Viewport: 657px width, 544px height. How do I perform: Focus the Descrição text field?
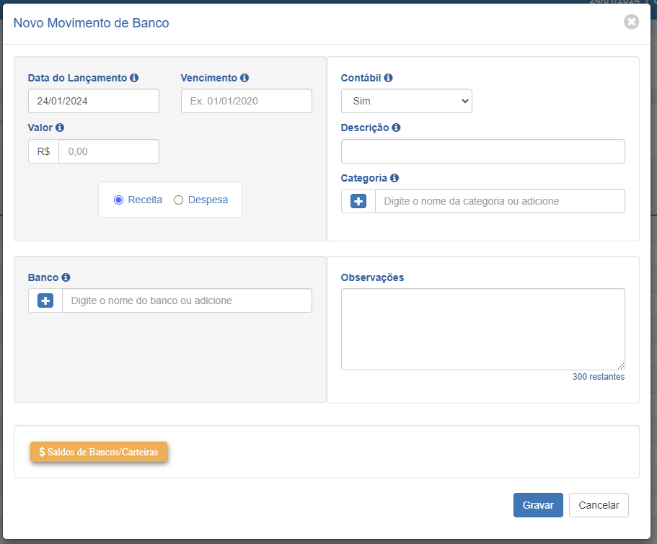[x=482, y=151]
